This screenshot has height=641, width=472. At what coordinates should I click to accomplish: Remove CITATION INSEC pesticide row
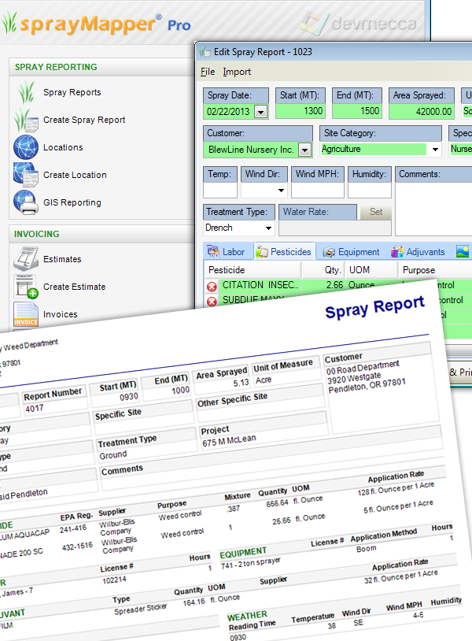coord(212,287)
